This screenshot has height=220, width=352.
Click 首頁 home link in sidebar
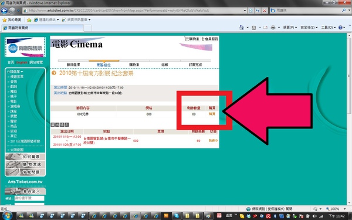tap(11, 62)
